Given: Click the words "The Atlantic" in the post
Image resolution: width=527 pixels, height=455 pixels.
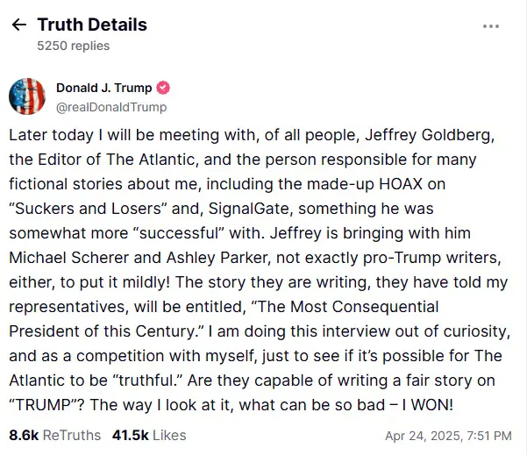Looking at the screenshot, I should 151,160.
